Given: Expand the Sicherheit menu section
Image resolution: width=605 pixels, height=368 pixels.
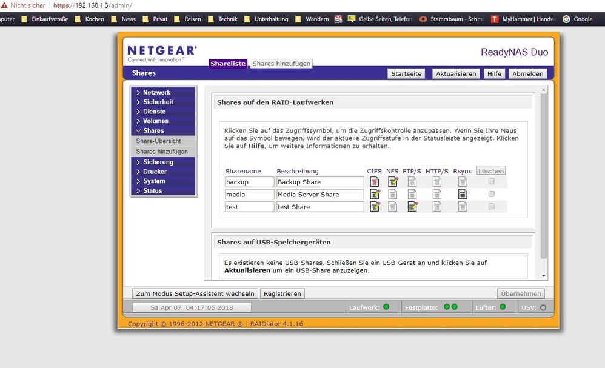Looking at the screenshot, I should coord(163,102).
